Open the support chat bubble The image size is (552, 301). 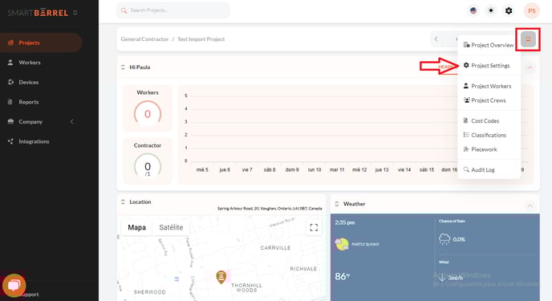point(14,286)
